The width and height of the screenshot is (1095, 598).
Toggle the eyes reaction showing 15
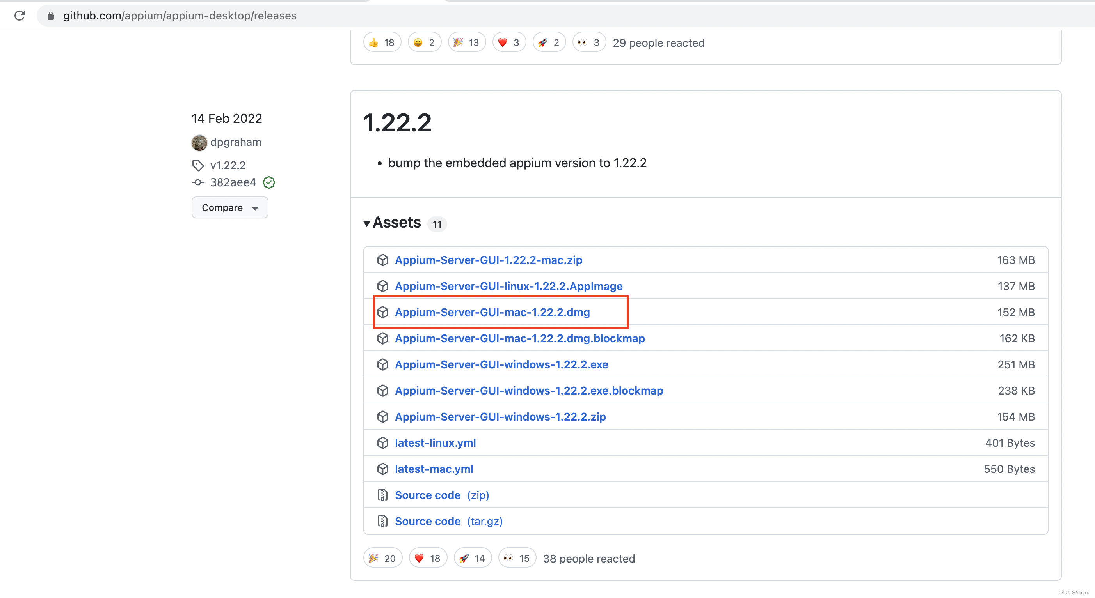[516, 558]
